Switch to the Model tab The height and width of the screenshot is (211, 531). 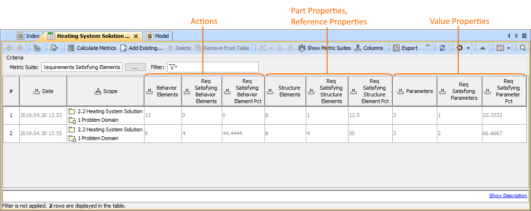[158, 36]
